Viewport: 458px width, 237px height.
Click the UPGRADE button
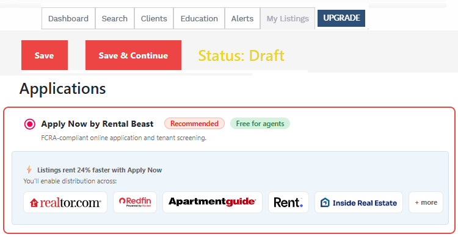[x=341, y=18]
